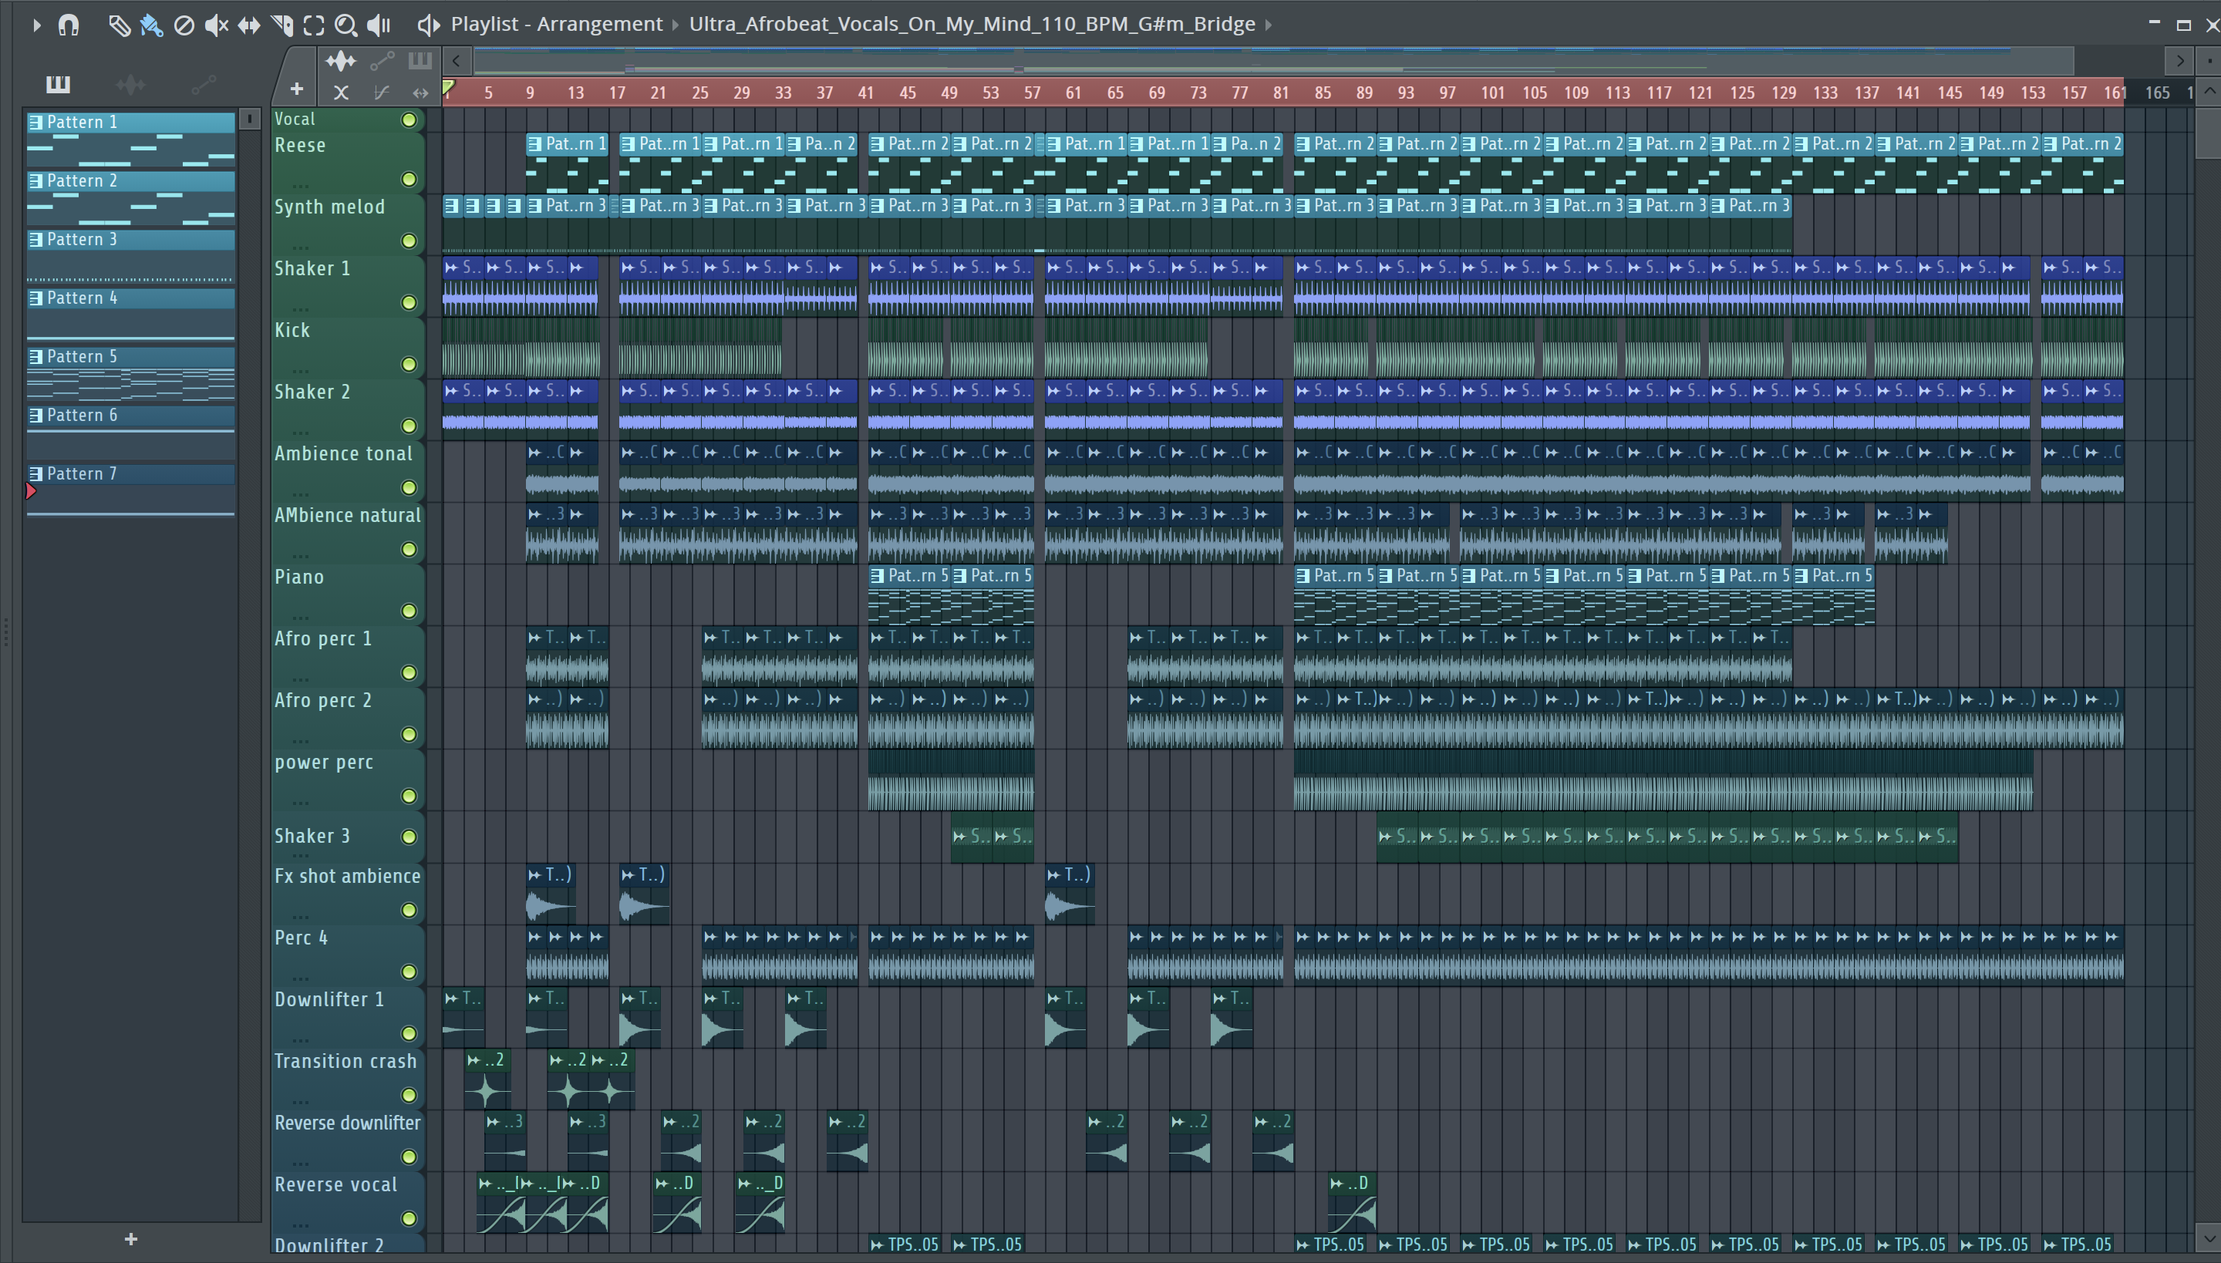Select the Ambience tonal track header
This screenshot has width=2221, height=1263.
pos(347,471)
